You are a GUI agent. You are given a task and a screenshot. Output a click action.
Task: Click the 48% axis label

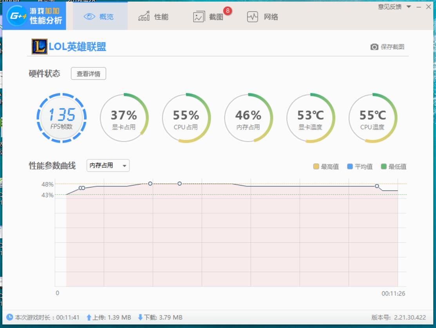point(47,184)
